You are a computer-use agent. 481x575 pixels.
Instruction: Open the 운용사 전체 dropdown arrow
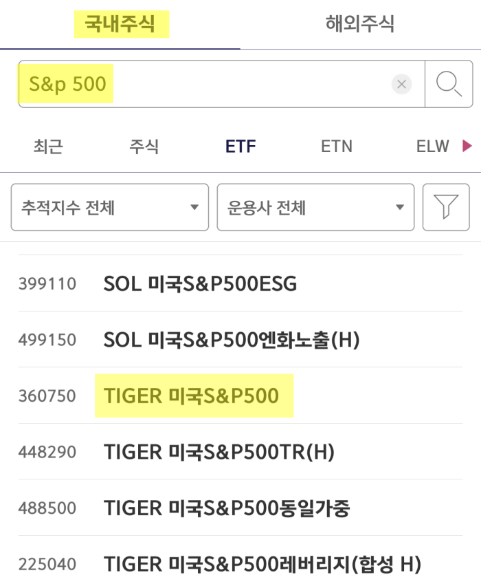401,207
